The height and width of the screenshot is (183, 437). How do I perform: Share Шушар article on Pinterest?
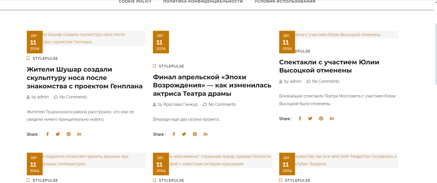click(68, 134)
